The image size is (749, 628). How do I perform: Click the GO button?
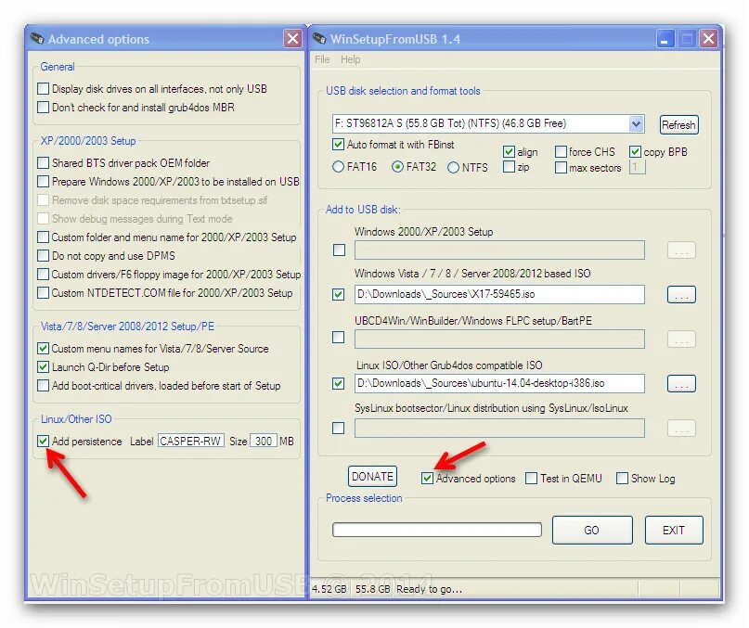592,530
